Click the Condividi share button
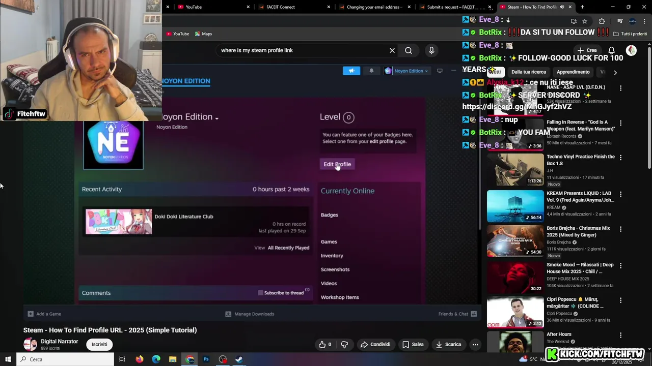 [x=375, y=344]
